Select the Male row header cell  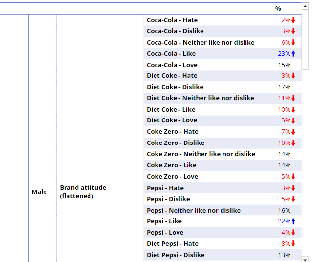39,192
